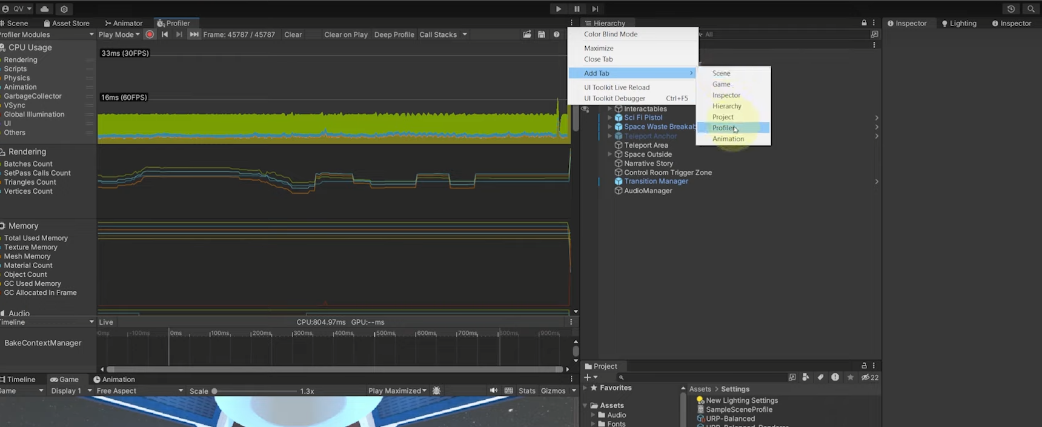Toggle the profiler record button
The image size is (1042, 427).
tap(150, 35)
